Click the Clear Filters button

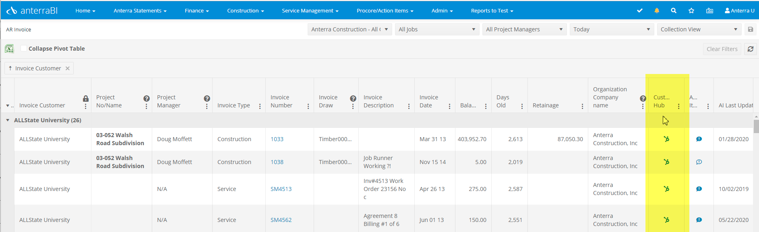[x=722, y=49]
